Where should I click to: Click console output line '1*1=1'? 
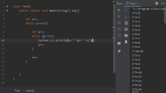(136, 13)
